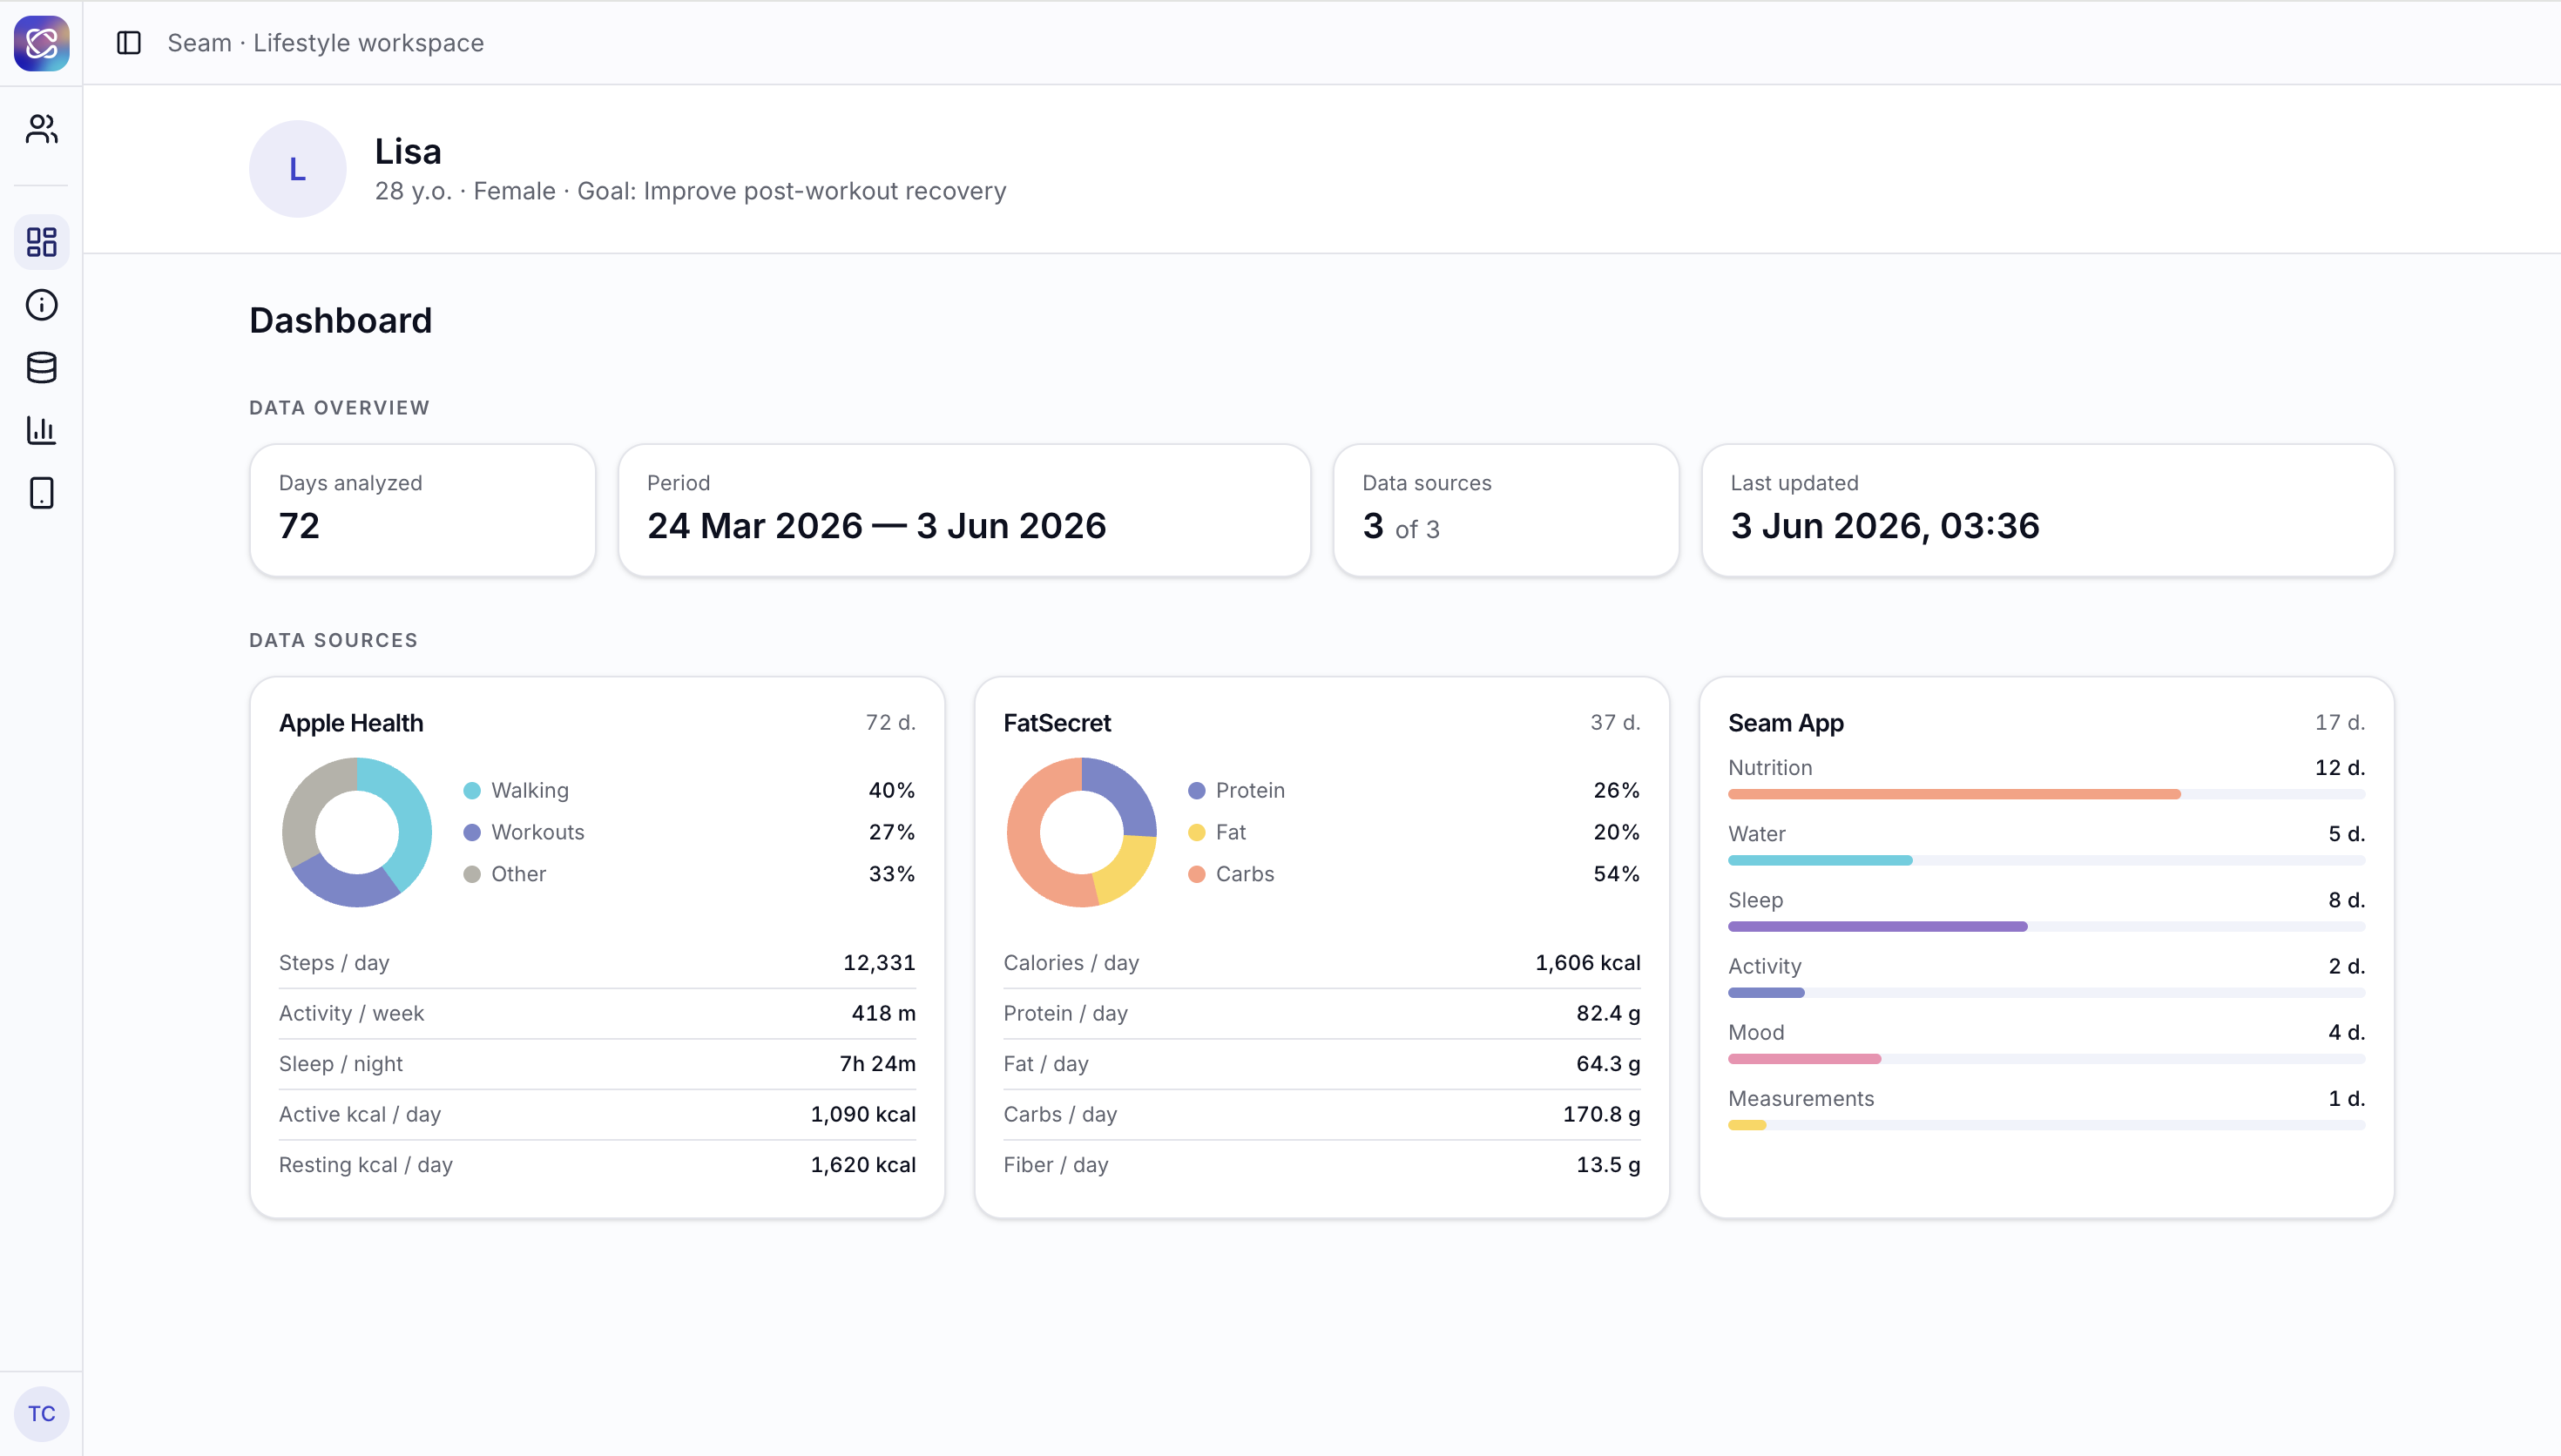Click the Protein legend dot
2561x1456 pixels.
click(x=1197, y=791)
